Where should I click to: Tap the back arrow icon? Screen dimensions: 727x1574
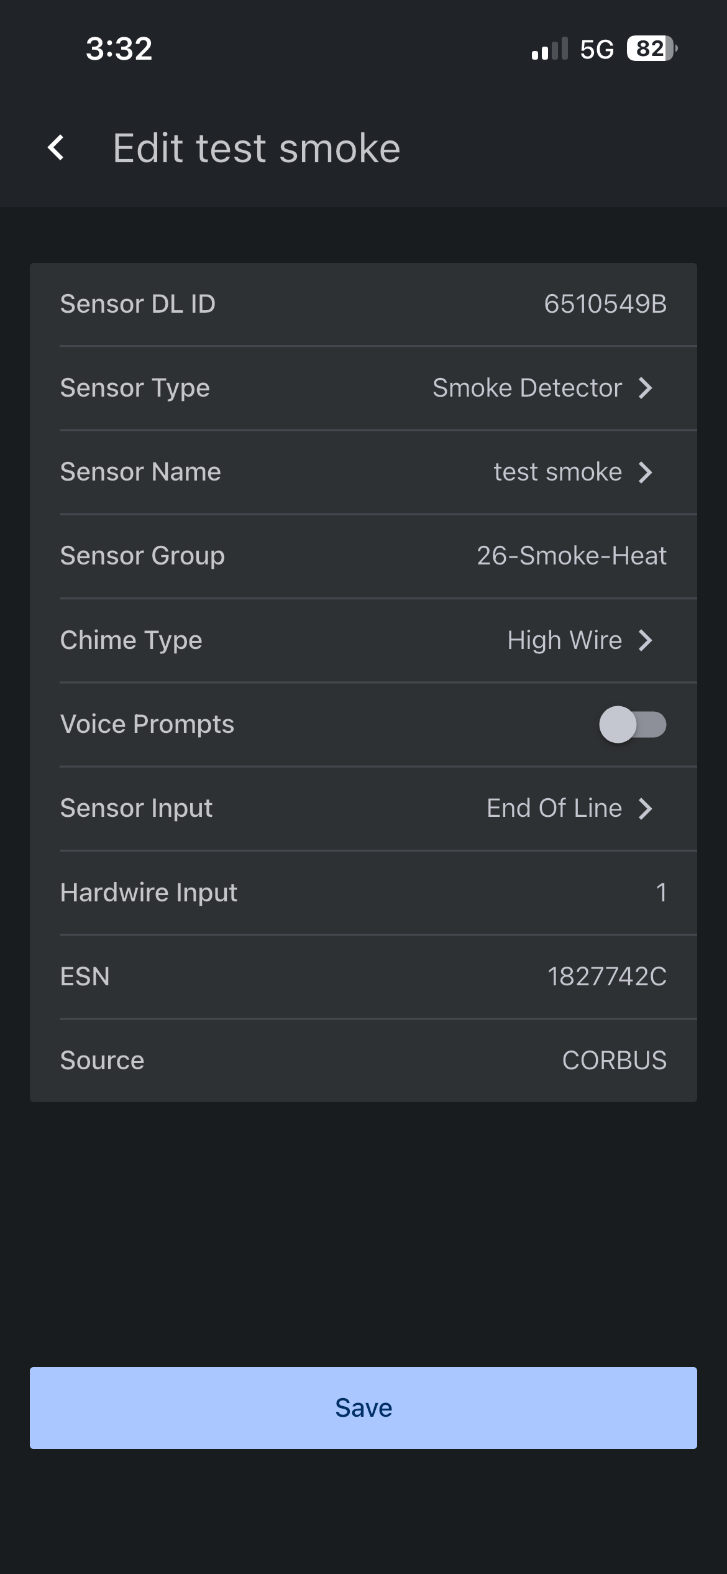pyautogui.click(x=56, y=148)
